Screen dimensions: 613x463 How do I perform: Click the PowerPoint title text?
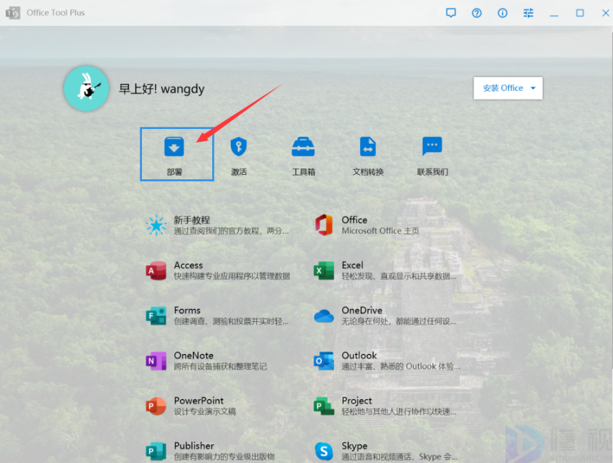199,401
